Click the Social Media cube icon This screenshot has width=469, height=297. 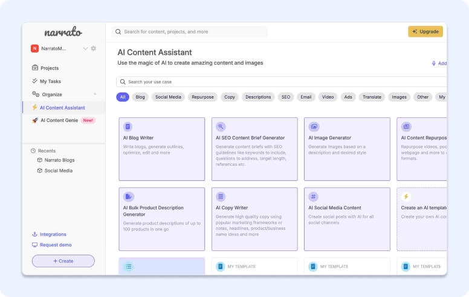[39, 171]
